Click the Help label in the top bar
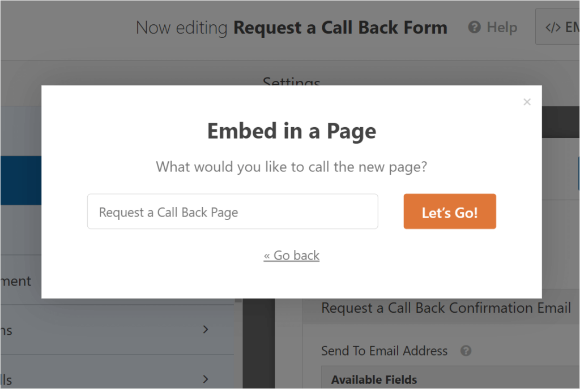580x389 pixels. [x=501, y=27]
